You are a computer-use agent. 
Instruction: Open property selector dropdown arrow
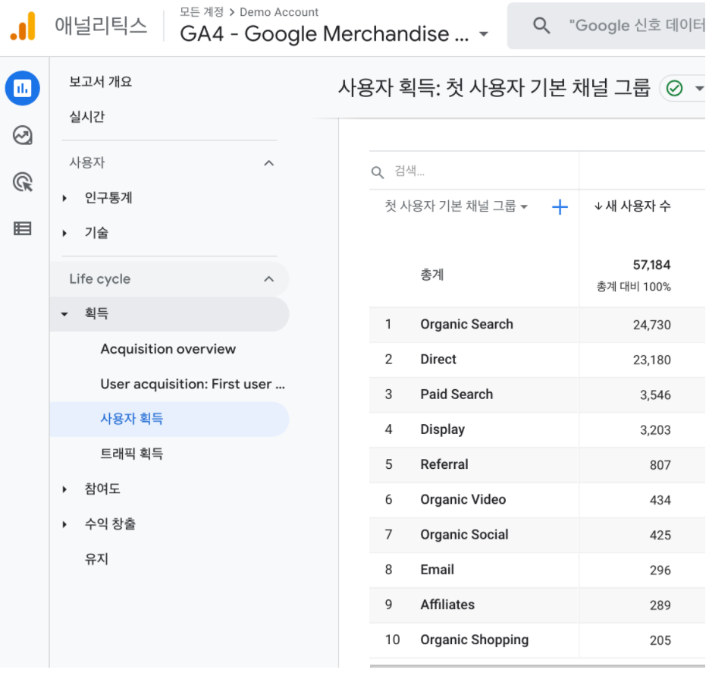click(483, 34)
